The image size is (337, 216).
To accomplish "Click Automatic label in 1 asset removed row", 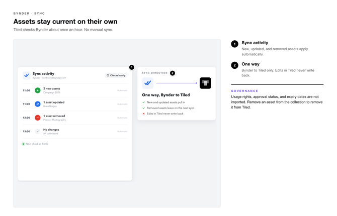I will 122,118.
